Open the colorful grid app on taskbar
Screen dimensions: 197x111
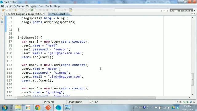(x=28, y=108)
